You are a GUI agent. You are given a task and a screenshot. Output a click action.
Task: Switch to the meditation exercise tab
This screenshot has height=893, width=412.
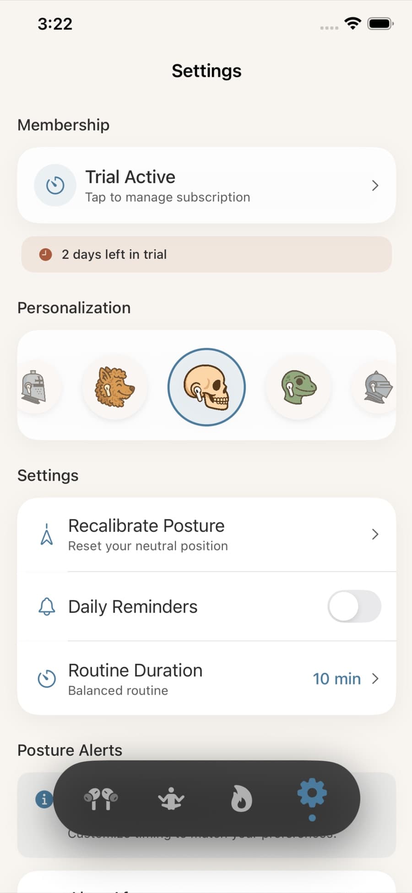[171, 799]
